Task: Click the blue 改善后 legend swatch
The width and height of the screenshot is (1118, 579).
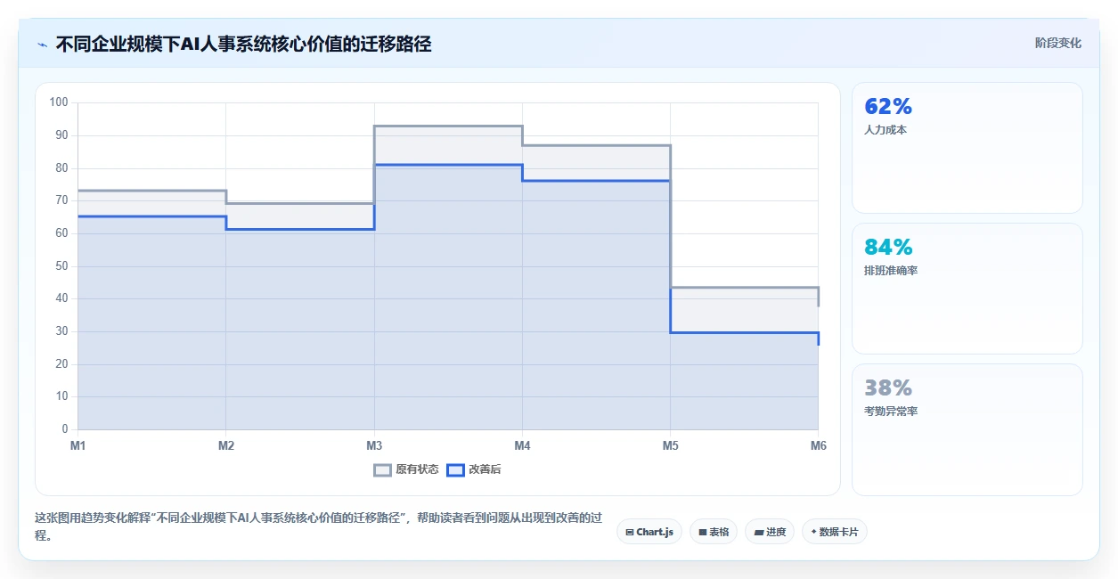Action: (x=455, y=469)
